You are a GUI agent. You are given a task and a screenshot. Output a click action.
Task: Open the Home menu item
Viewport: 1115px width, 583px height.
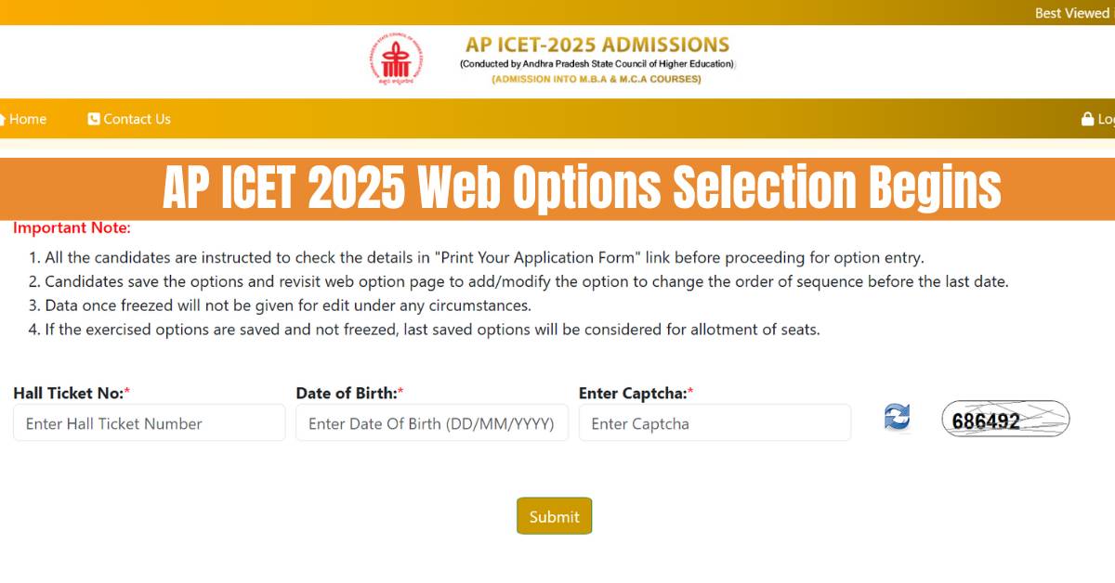28,119
